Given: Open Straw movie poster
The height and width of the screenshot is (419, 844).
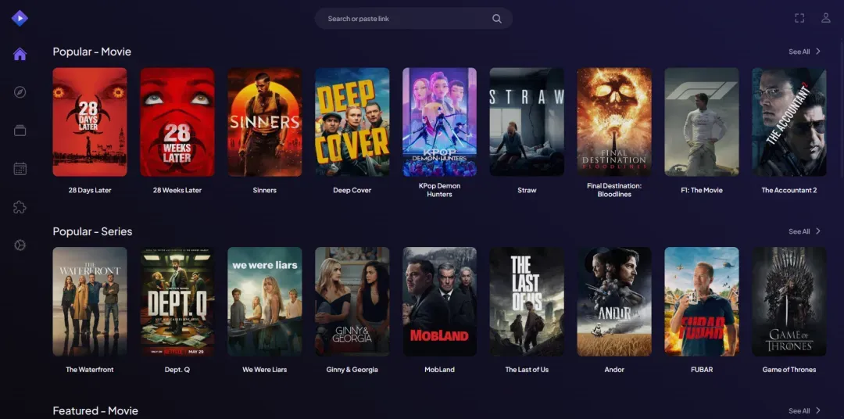Looking at the screenshot, I should coord(527,122).
